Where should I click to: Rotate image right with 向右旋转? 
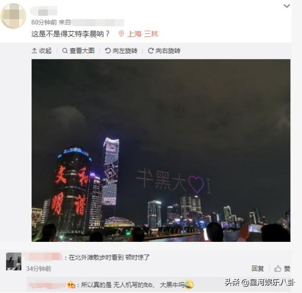(164, 51)
